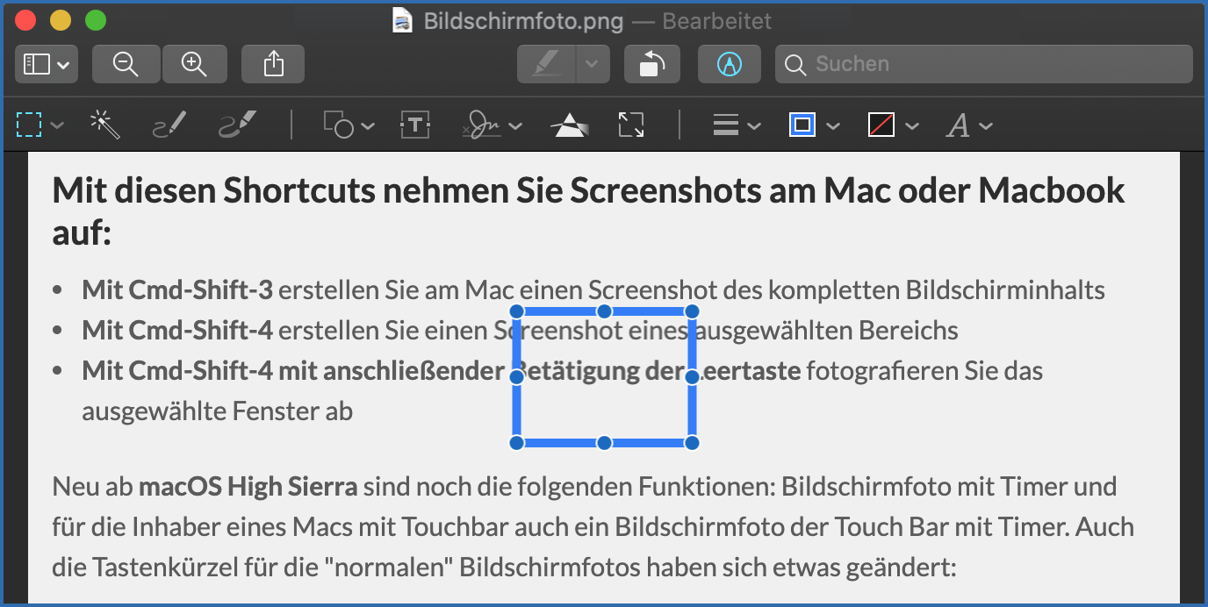Open the Adjust Color tool
The image size is (1208, 607).
click(x=568, y=125)
